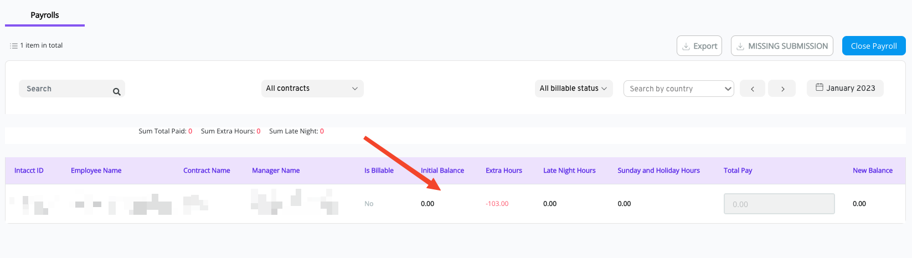Click the Export button

[699, 46]
